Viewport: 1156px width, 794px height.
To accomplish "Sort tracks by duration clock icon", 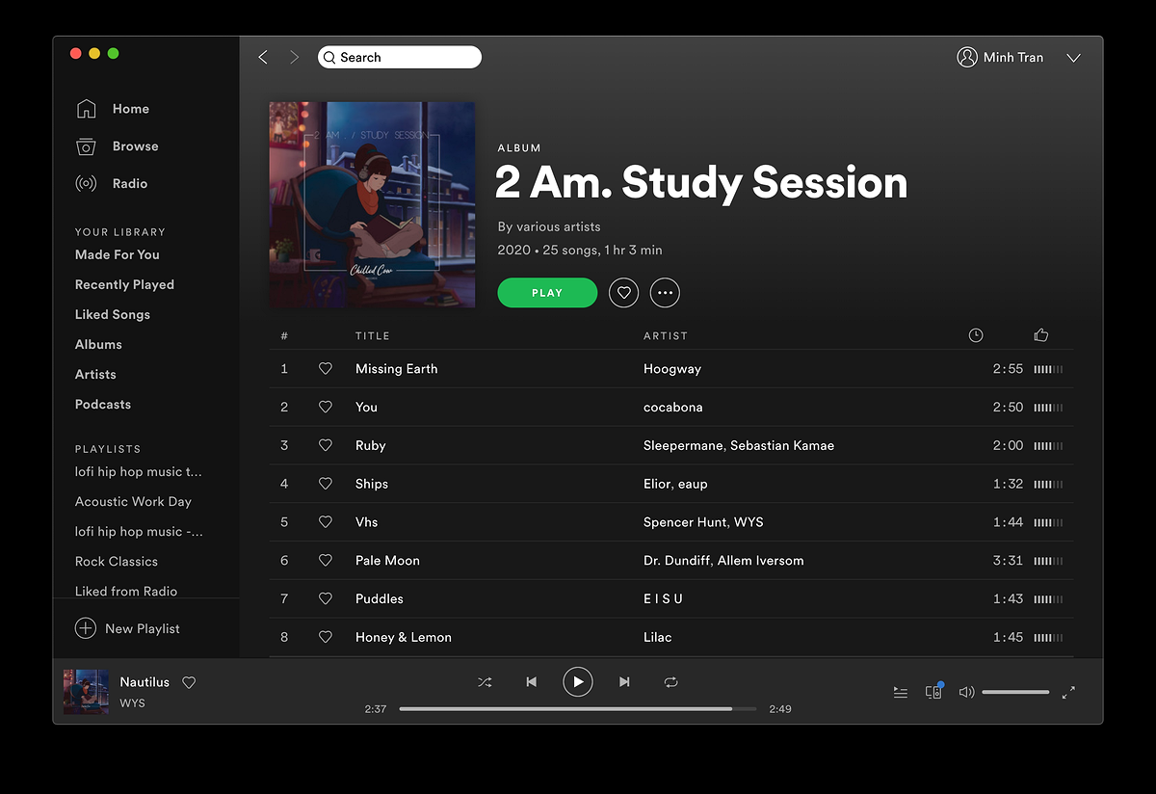I will click(x=976, y=335).
